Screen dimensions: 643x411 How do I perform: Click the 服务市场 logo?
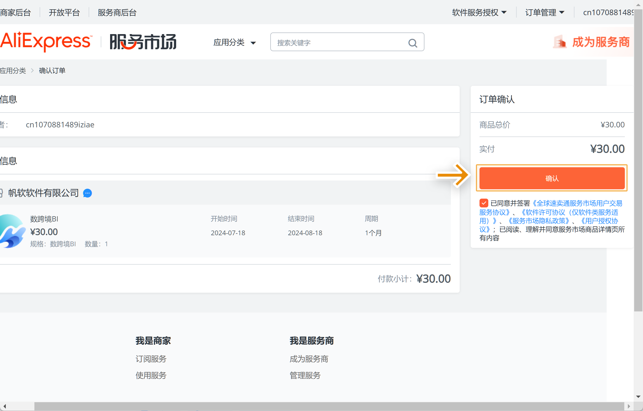143,42
